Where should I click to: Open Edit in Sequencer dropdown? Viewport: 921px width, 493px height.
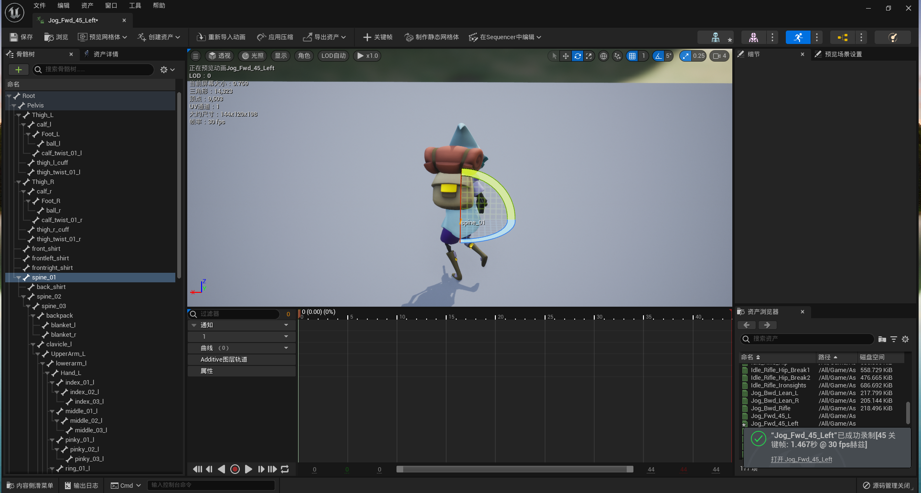click(x=505, y=37)
